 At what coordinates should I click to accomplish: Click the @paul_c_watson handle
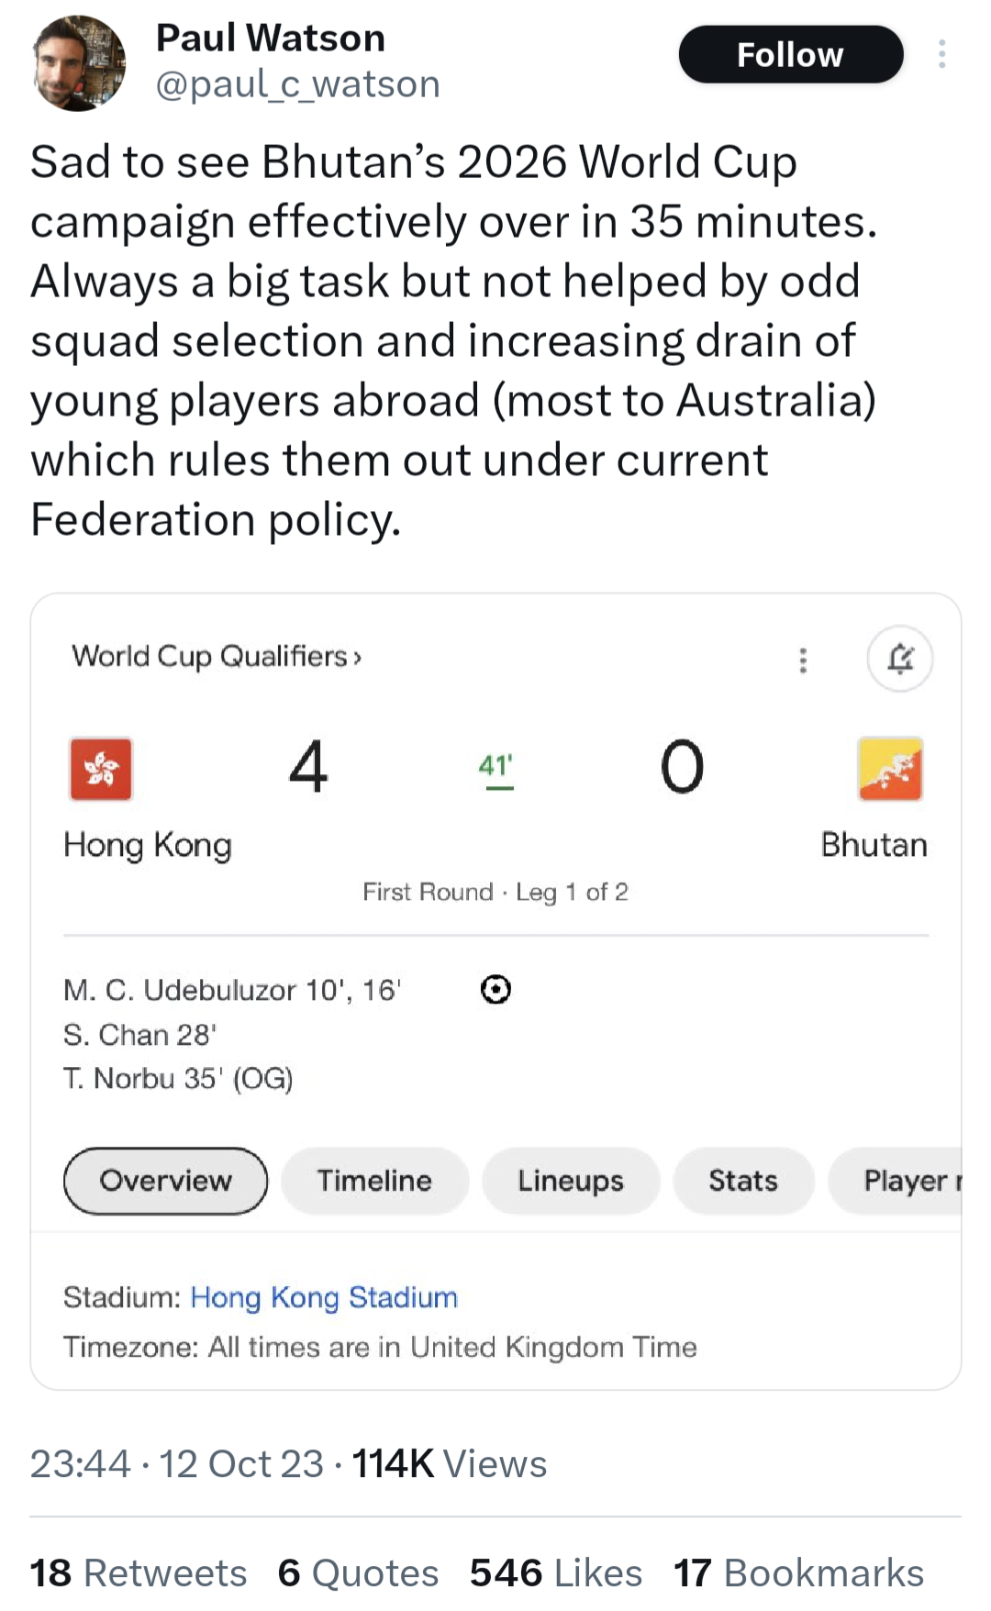298,84
